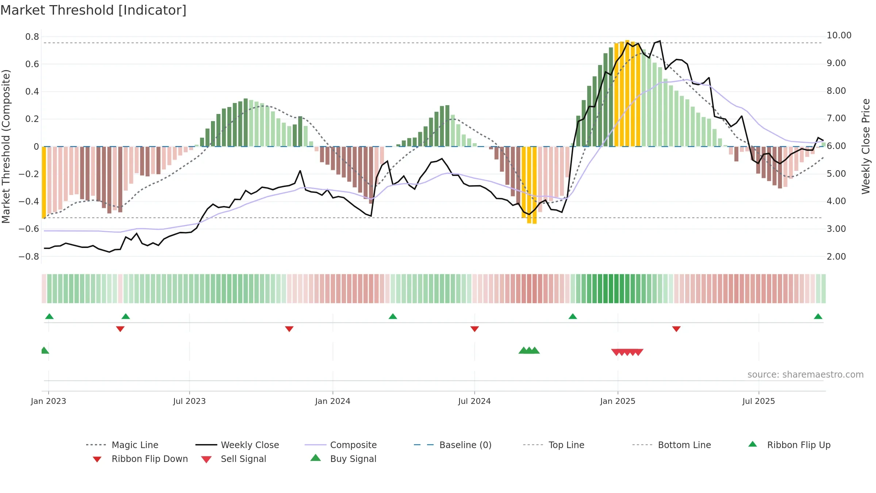Toggle the Baseline (0) legend entry
The image size is (876, 493).
(x=453, y=445)
